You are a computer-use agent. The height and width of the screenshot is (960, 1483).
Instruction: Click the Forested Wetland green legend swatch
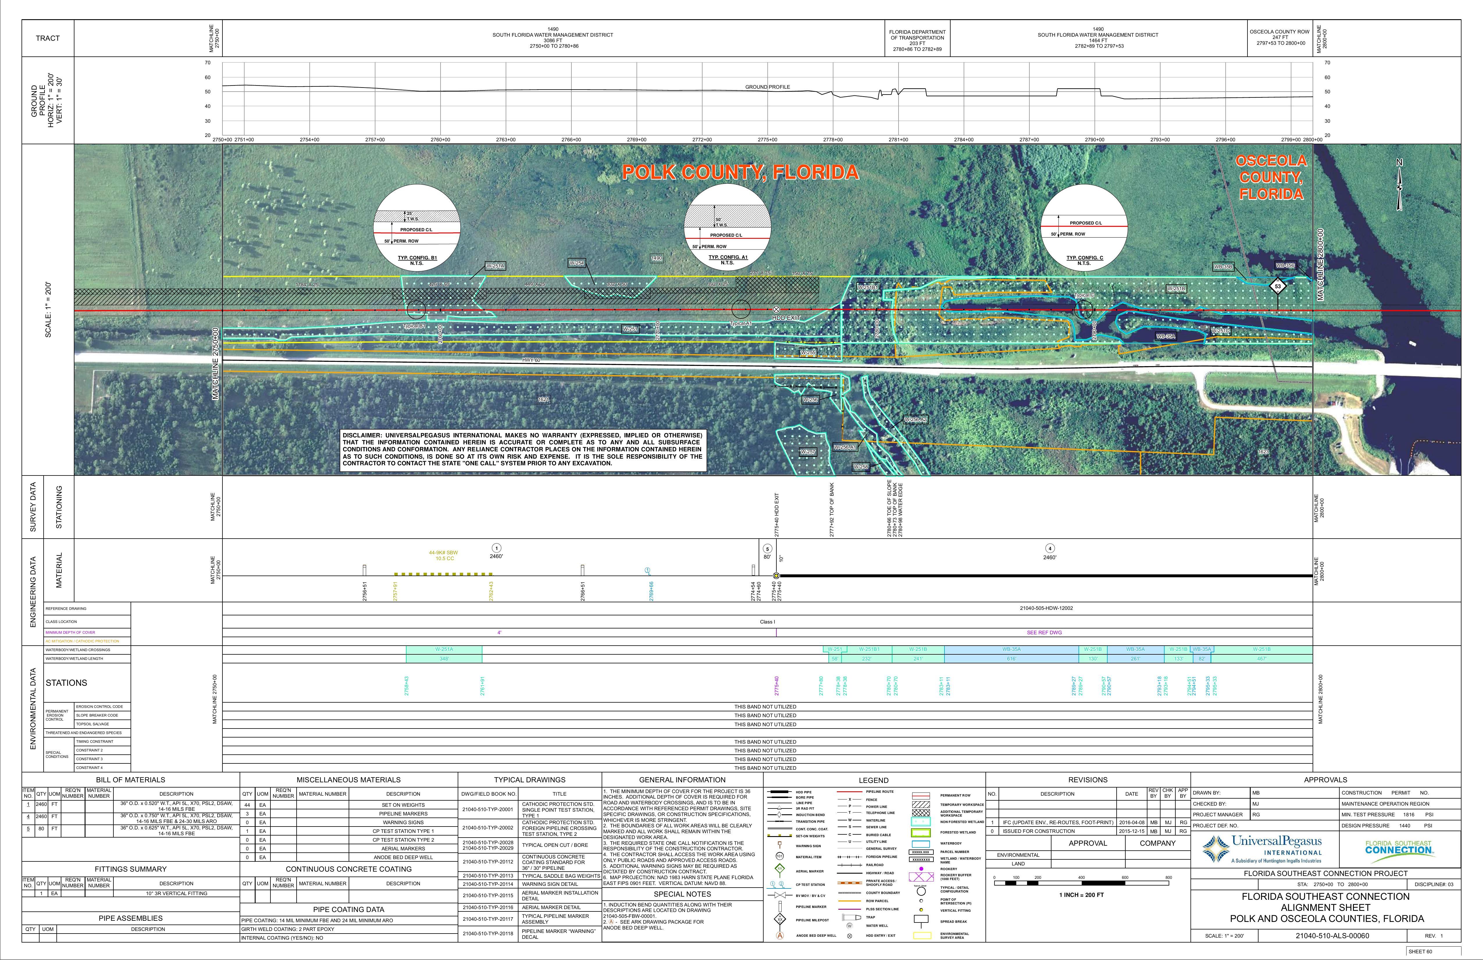[x=921, y=832]
